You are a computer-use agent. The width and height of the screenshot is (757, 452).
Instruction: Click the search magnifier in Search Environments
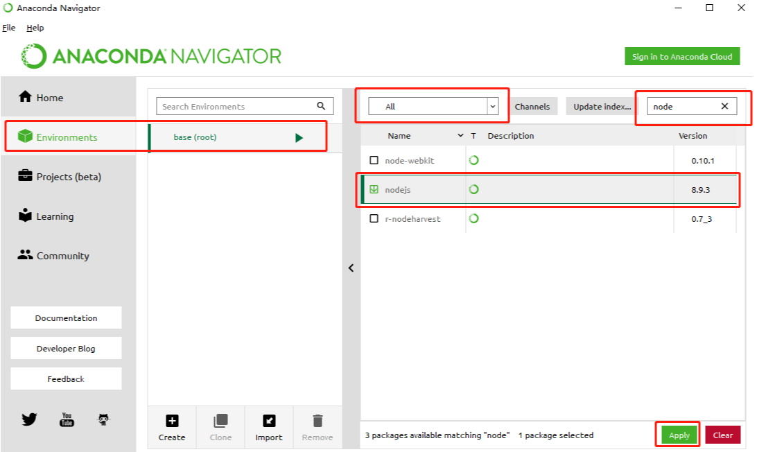click(x=321, y=106)
